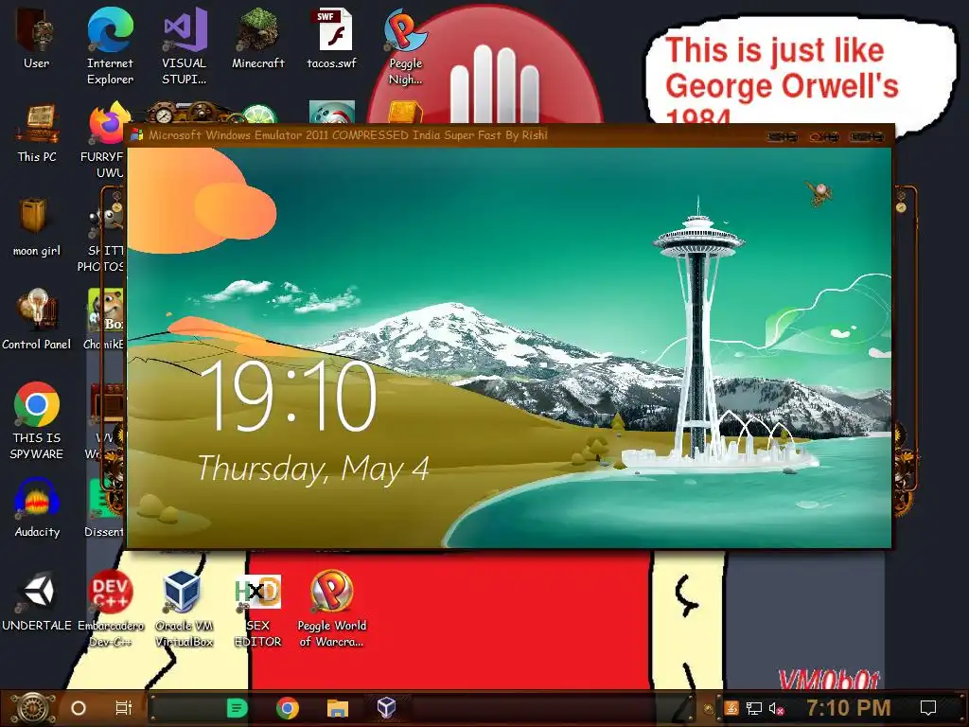
Task: Open the Unity icon labeled UNDERTALE
Action: pyautogui.click(x=37, y=601)
